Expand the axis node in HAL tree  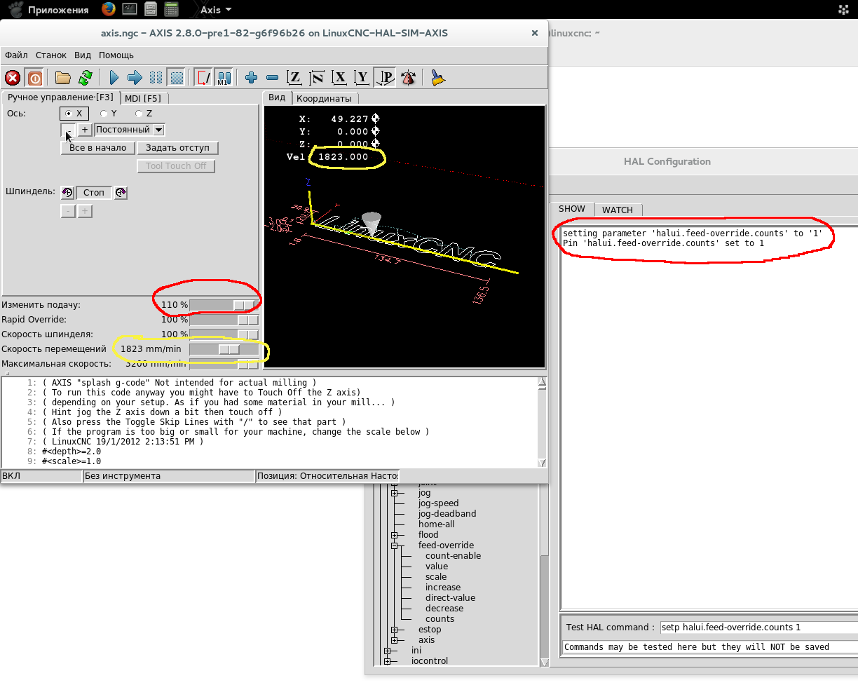395,640
